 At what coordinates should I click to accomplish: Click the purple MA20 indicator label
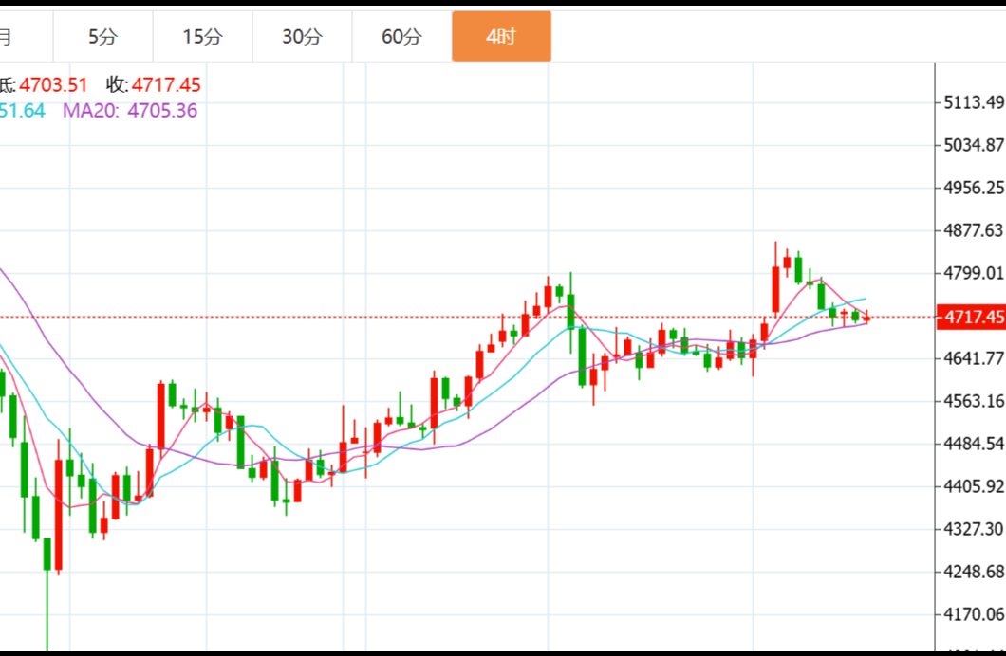[91, 111]
